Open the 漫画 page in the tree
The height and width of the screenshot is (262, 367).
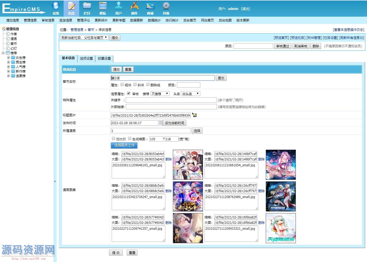click(x=13, y=39)
